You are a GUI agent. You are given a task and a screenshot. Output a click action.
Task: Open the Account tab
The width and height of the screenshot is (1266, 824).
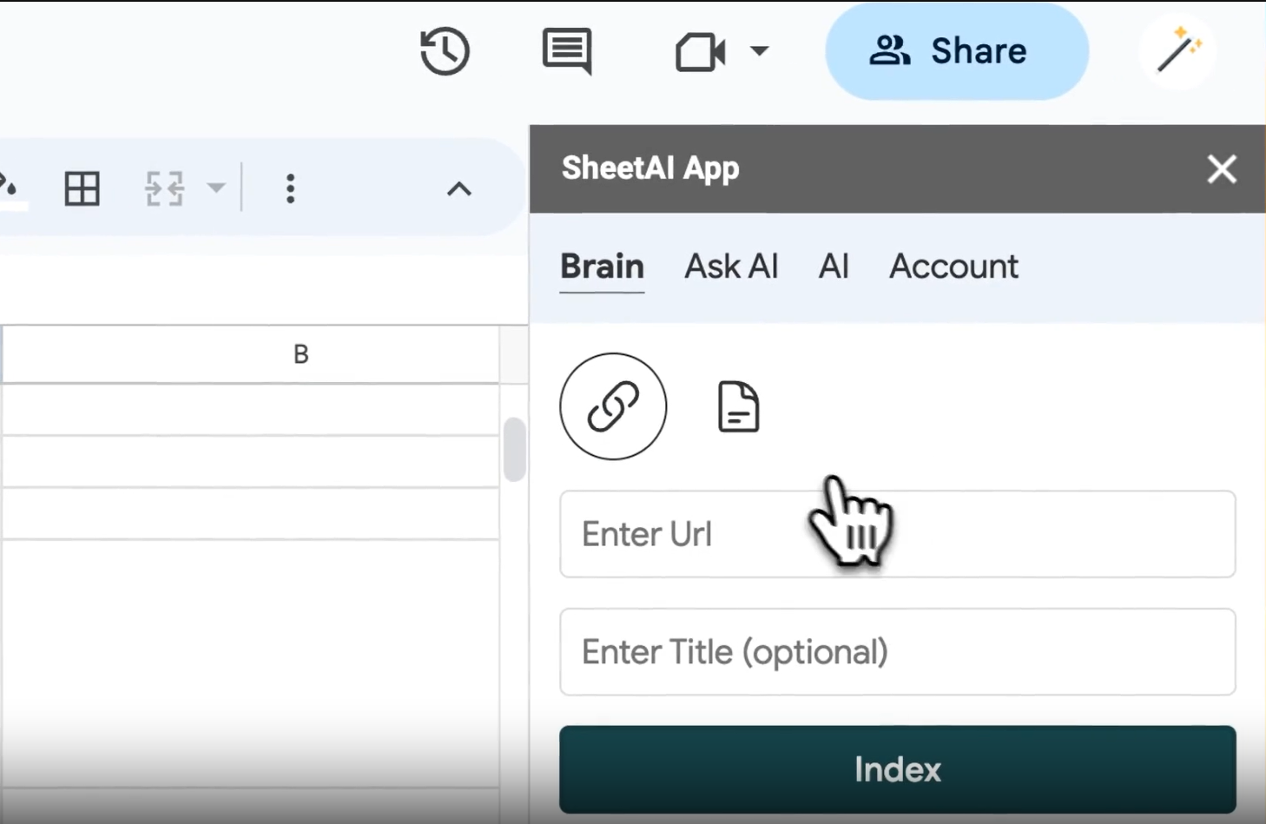[x=953, y=267]
